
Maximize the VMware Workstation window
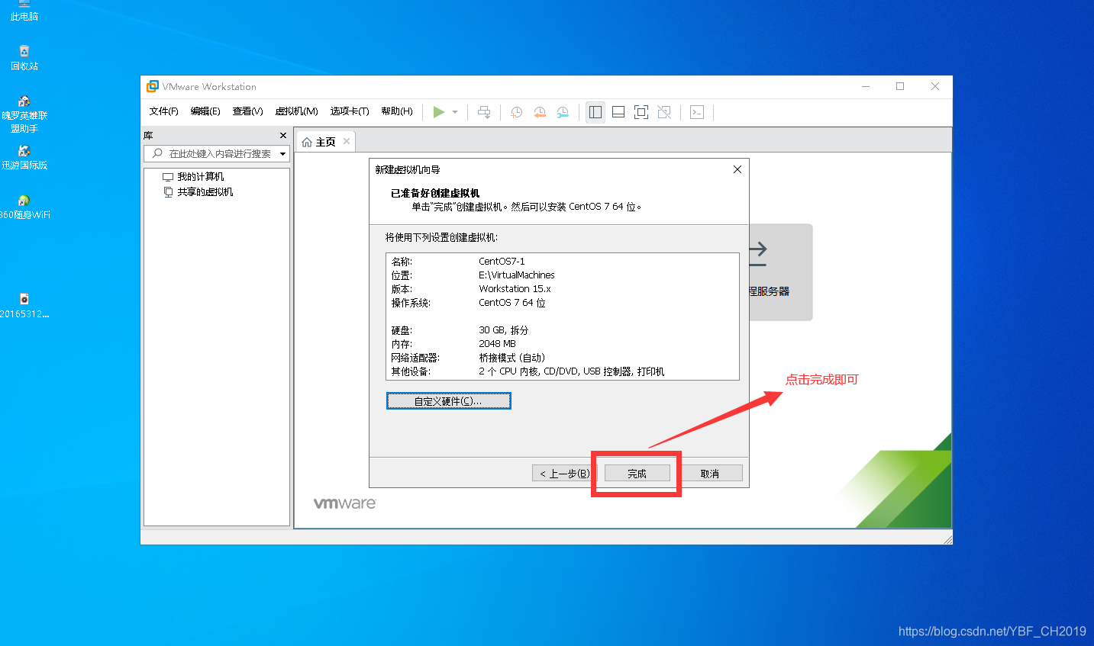click(x=900, y=86)
